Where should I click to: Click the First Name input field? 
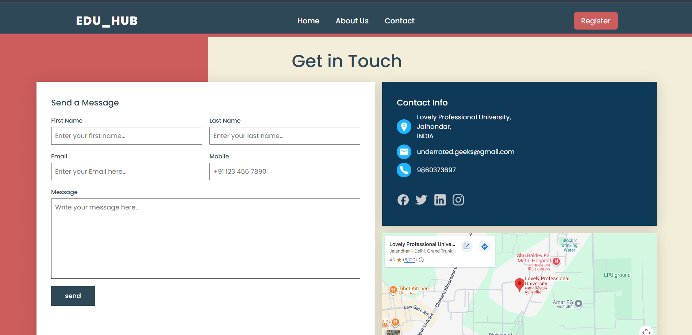(x=126, y=135)
